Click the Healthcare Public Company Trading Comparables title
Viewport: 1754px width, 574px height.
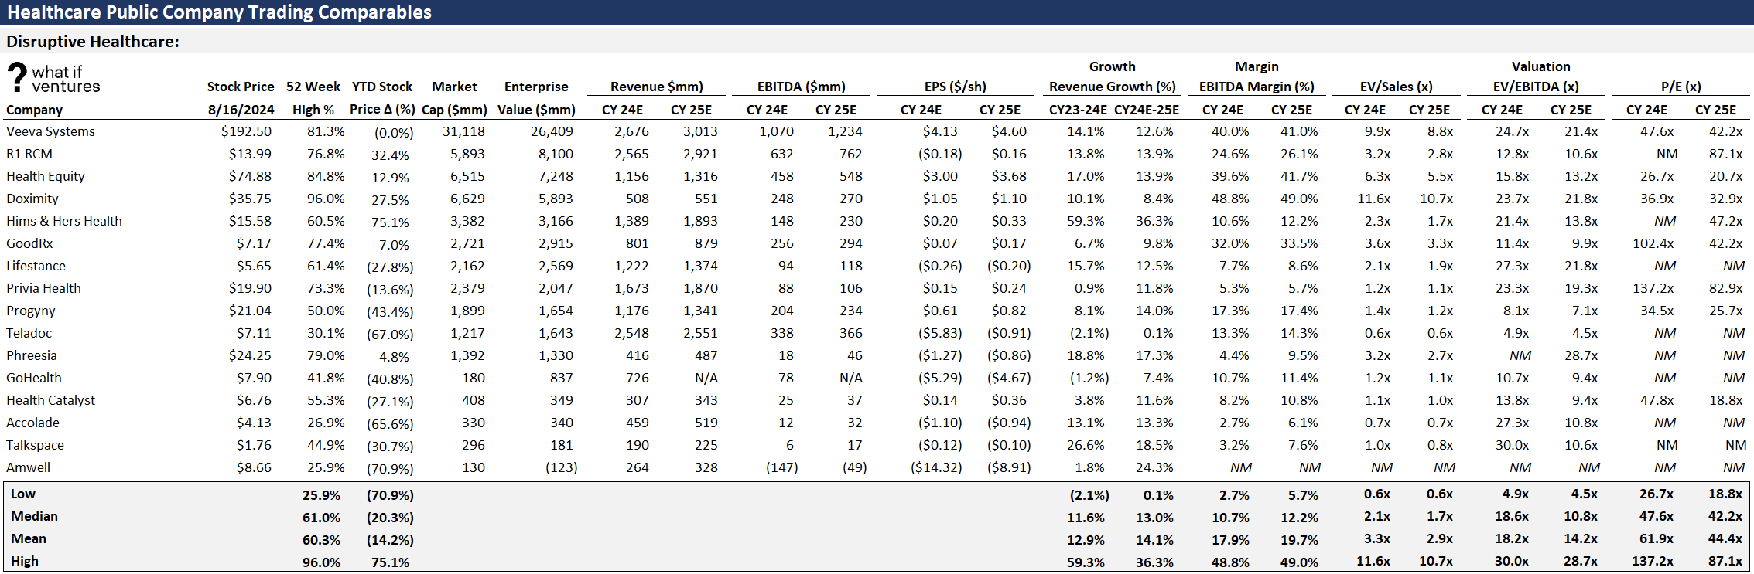click(220, 12)
